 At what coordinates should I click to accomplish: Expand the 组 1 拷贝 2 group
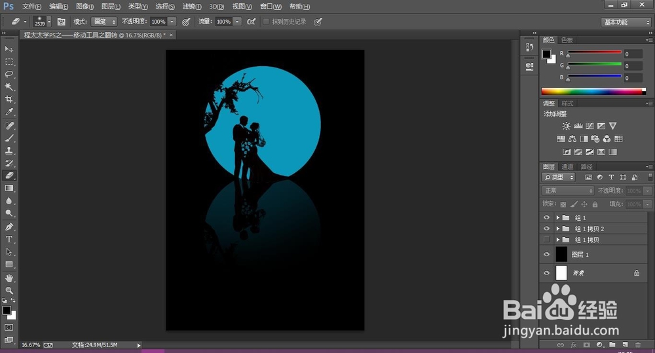(557, 229)
